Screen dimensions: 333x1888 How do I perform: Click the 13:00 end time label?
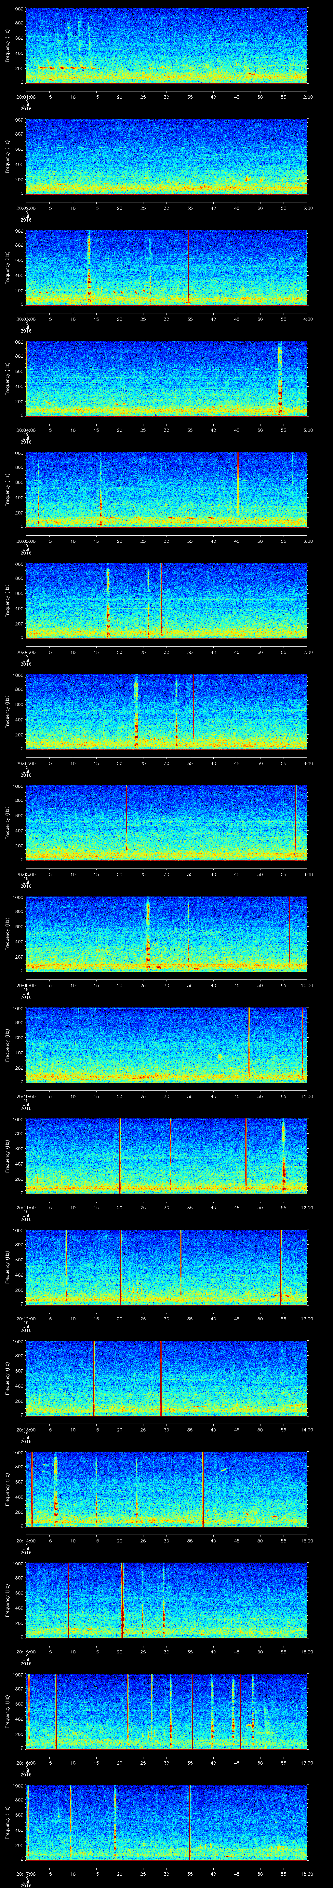(307, 1318)
